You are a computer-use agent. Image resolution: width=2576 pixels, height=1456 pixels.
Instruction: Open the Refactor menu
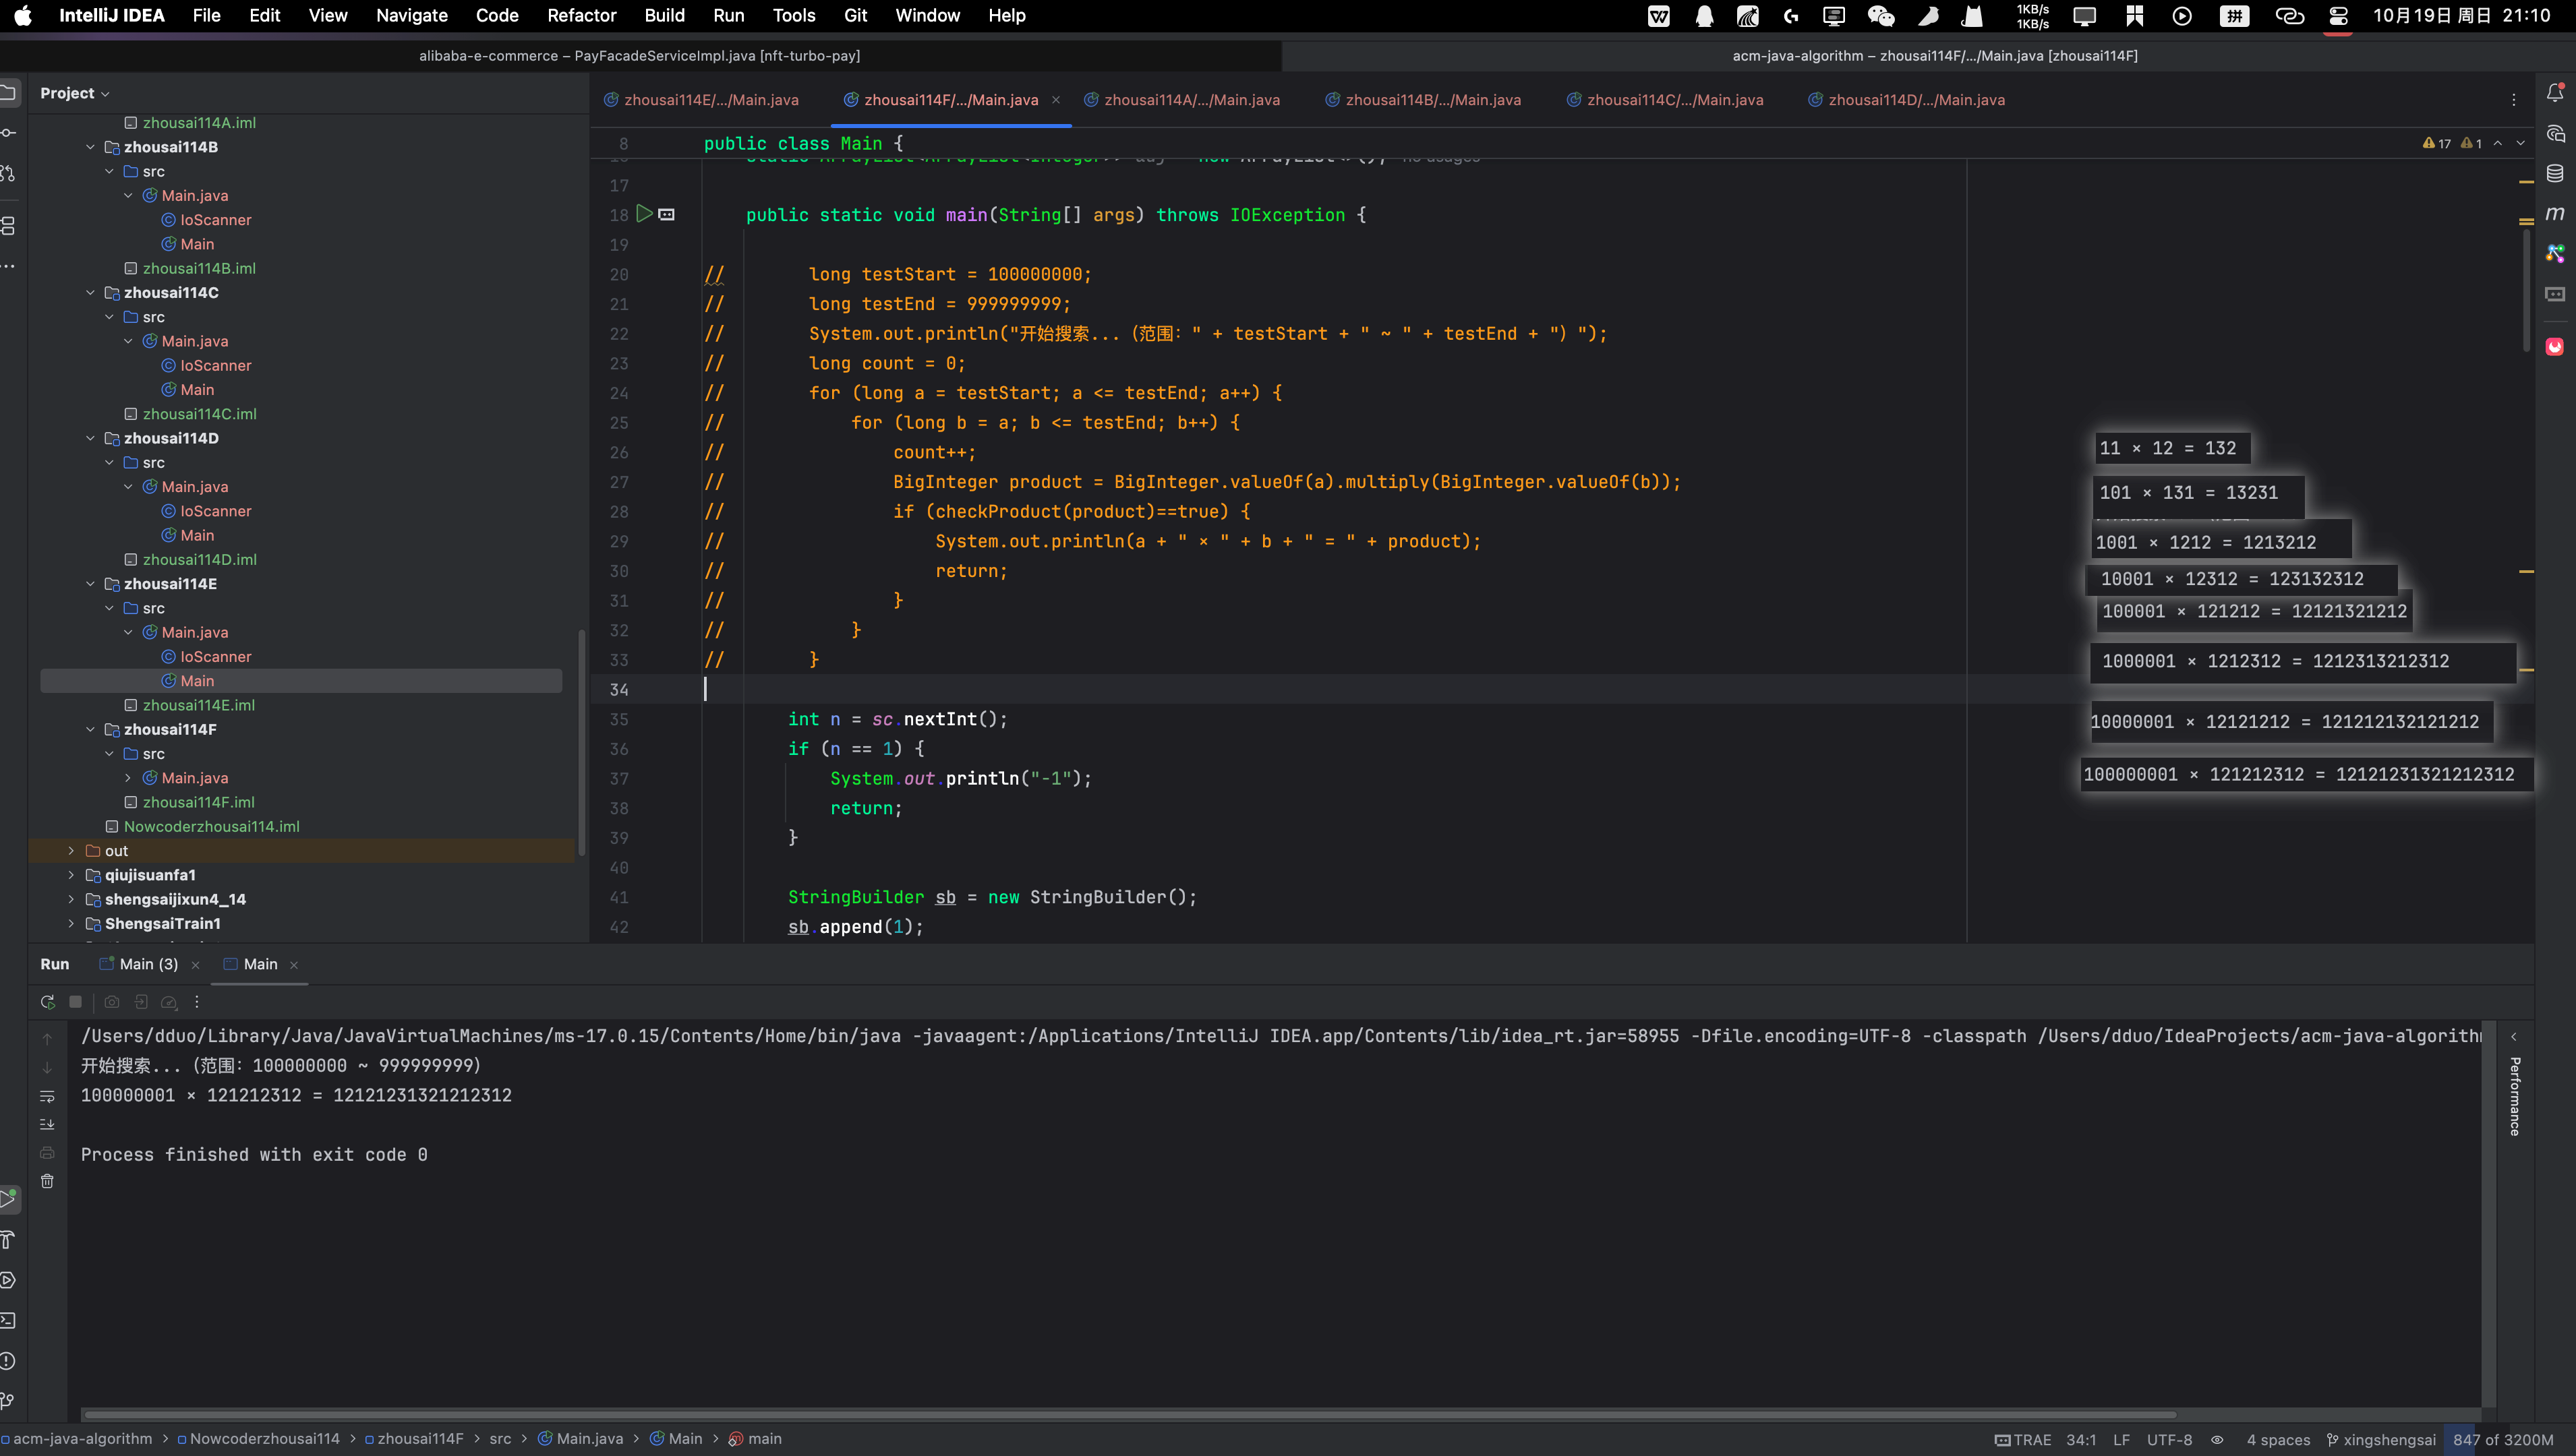tap(581, 16)
